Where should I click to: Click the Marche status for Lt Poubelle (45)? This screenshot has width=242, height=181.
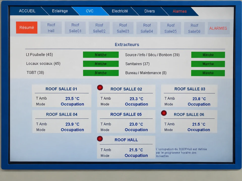(x=101, y=55)
